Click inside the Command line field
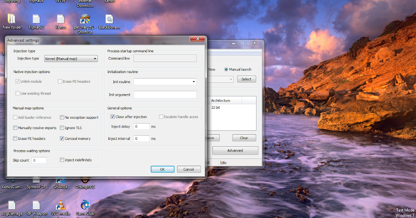This screenshot has width=416, height=218. [165, 58]
